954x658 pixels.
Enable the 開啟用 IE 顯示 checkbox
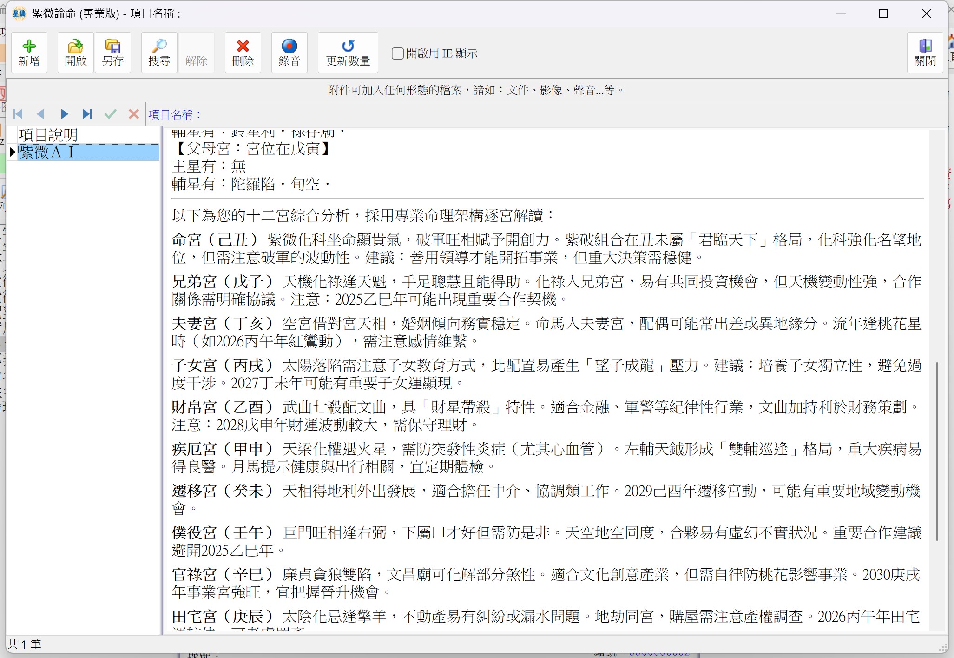pyautogui.click(x=398, y=53)
